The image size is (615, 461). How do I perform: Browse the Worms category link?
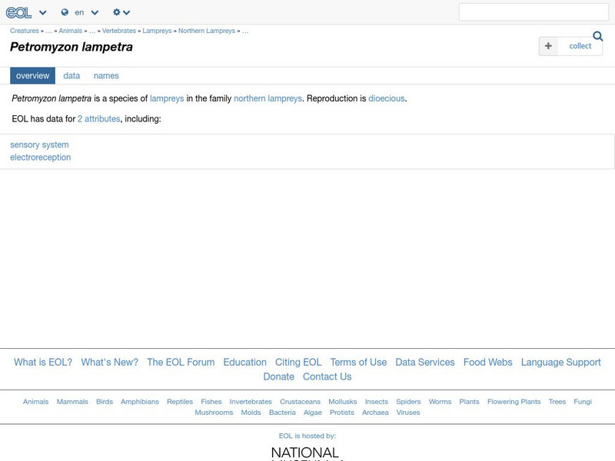click(440, 401)
